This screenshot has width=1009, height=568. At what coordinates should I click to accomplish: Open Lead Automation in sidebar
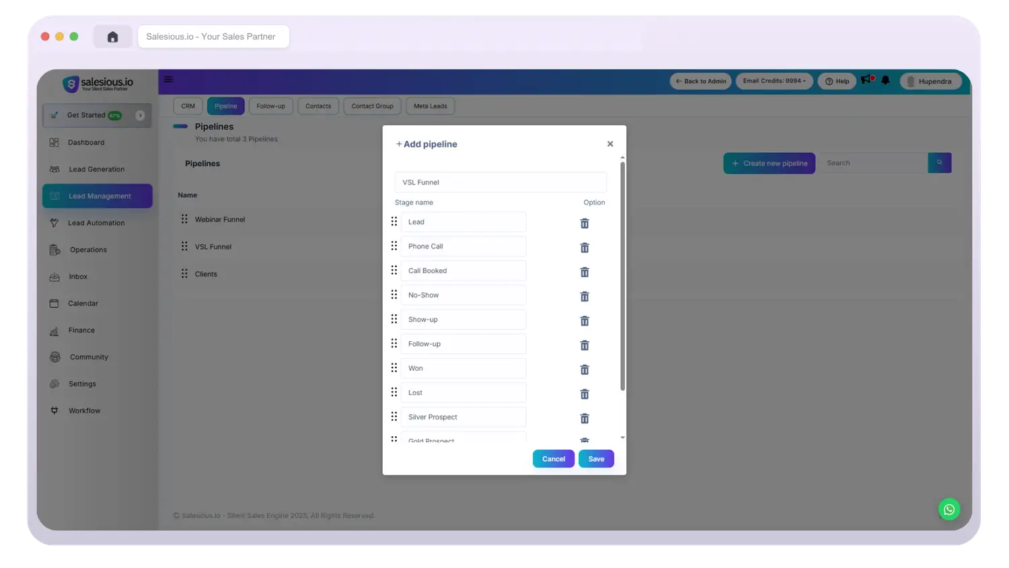[96, 223]
